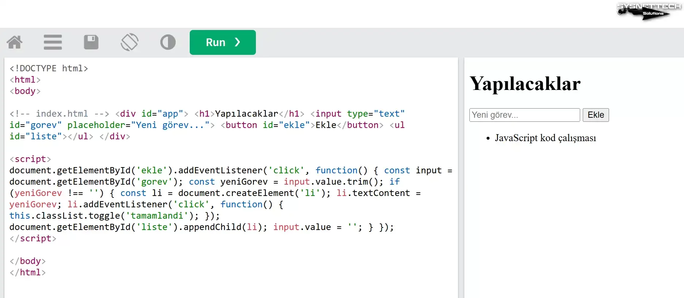Mark 'JavaScript kod çalışması' list item completed

[545, 138]
